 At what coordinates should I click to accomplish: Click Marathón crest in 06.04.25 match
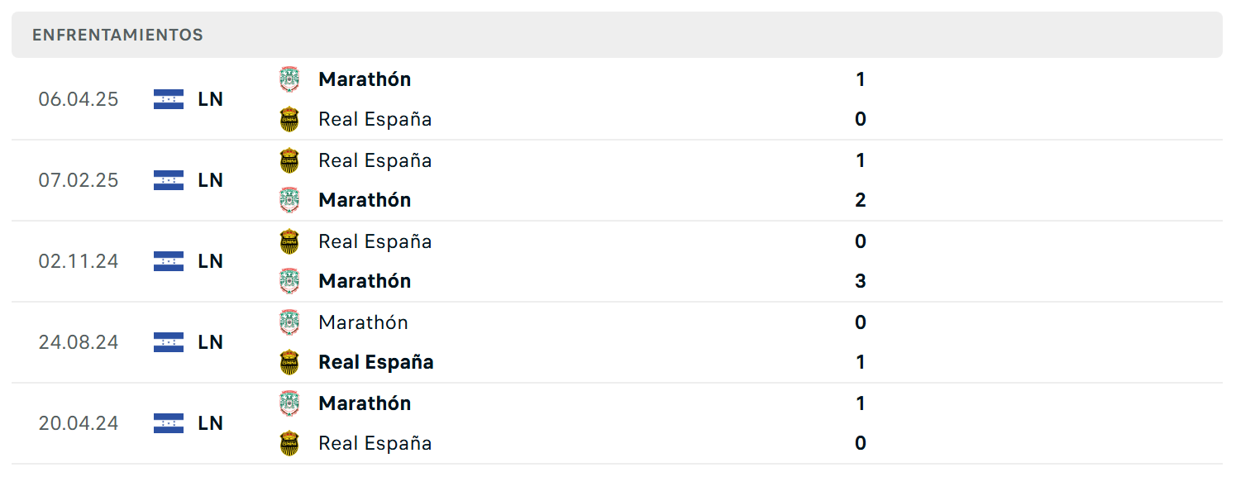(289, 79)
